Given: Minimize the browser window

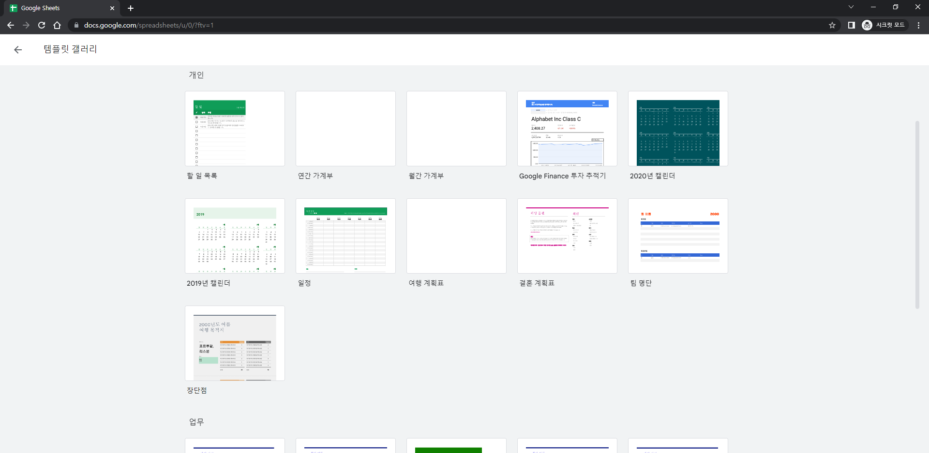Looking at the screenshot, I should 873,7.
